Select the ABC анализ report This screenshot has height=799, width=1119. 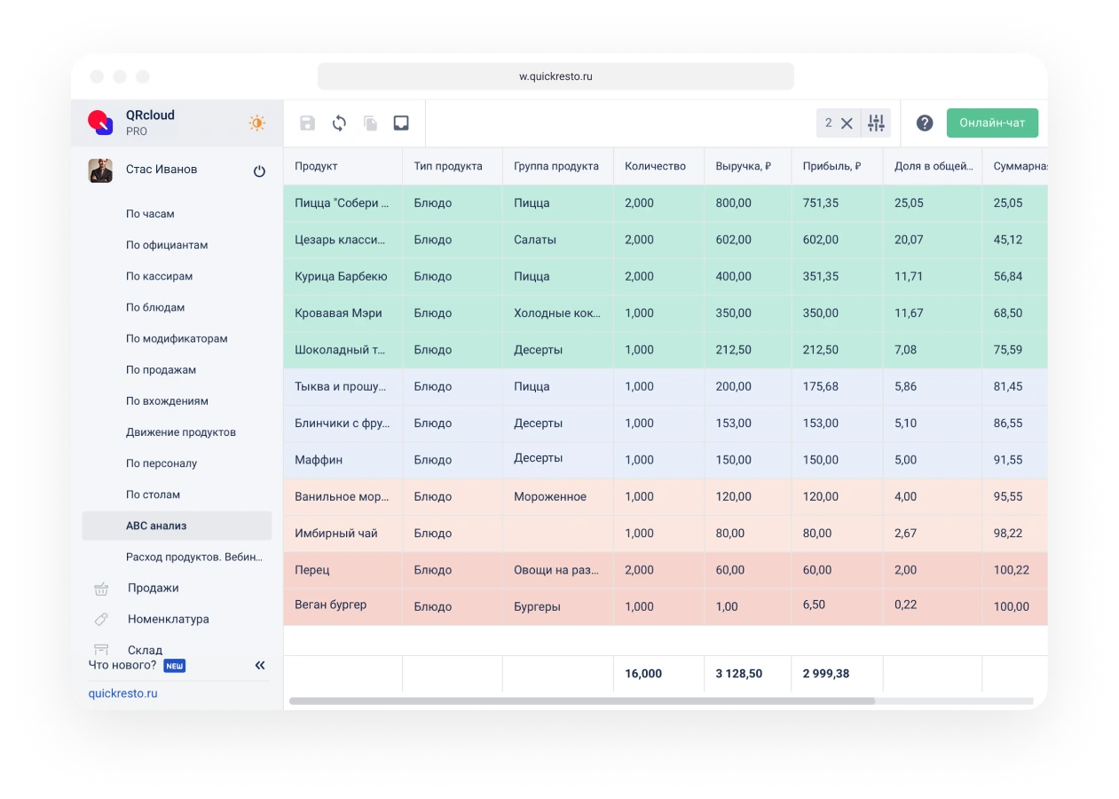(x=156, y=526)
